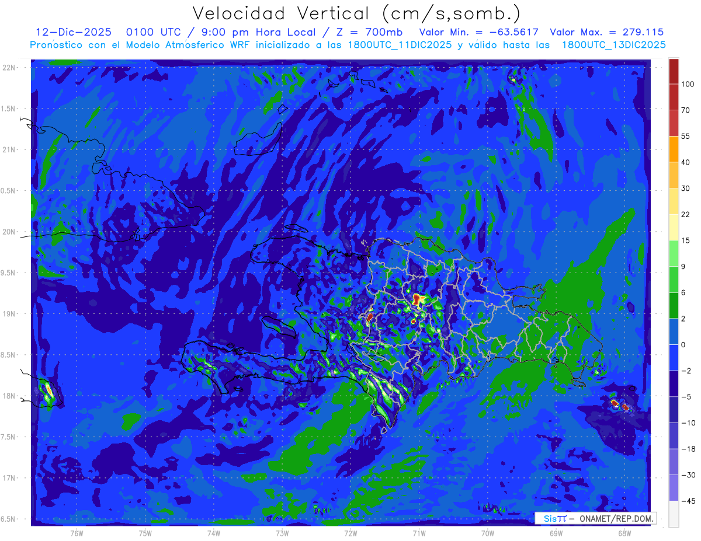Pick the light orange swatch between 30 and 40
Screen dimensions: 701x541
point(674,174)
